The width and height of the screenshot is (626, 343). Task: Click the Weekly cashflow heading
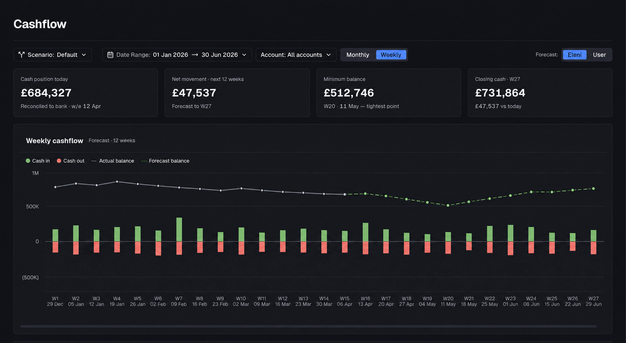click(x=55, y=141)
